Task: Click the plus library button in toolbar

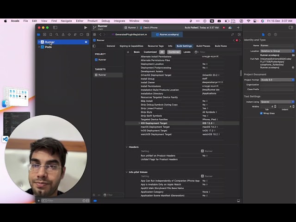Action: coord(238,28)
